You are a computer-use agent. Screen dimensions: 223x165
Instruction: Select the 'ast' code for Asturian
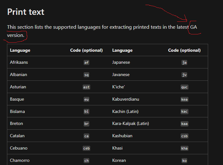(x=86, y=87)
